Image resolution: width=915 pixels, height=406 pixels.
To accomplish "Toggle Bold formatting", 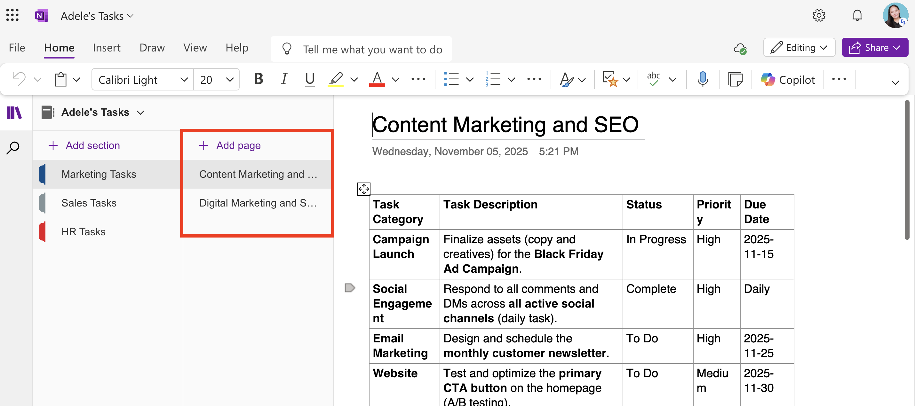I will pos(258,79).
